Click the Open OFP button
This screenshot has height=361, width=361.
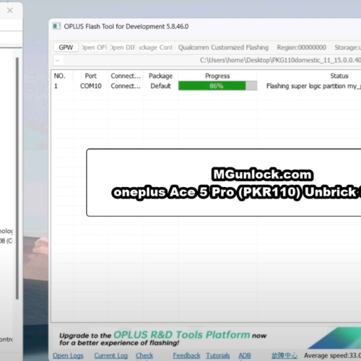coord(95,48)
